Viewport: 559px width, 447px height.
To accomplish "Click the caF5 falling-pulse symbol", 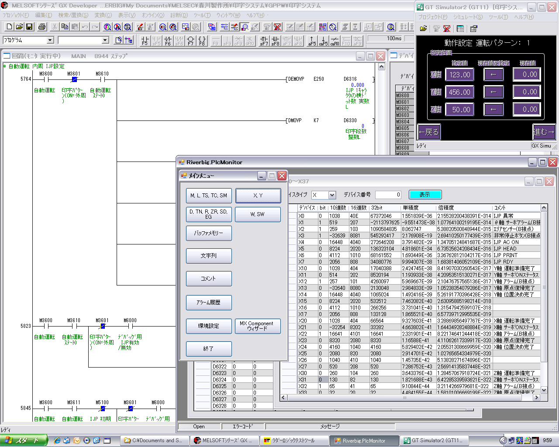I will (323, 41).
